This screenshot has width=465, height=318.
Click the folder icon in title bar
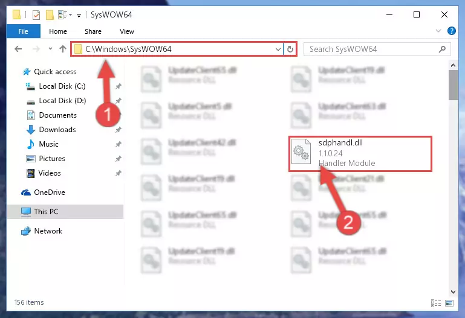16,14
